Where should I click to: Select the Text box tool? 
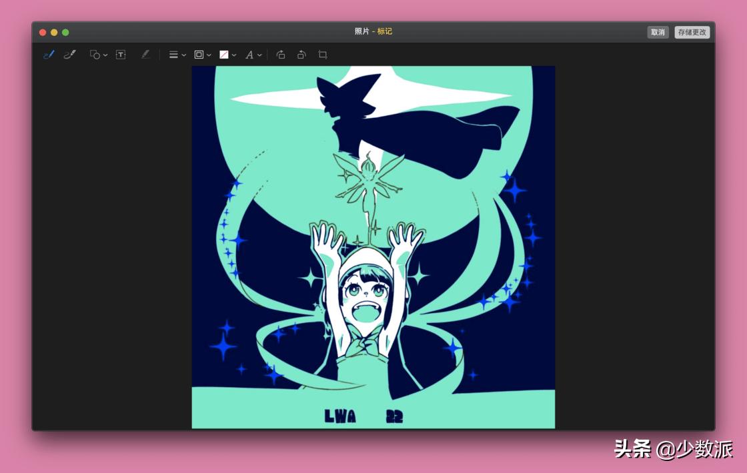tap(121, 55)
